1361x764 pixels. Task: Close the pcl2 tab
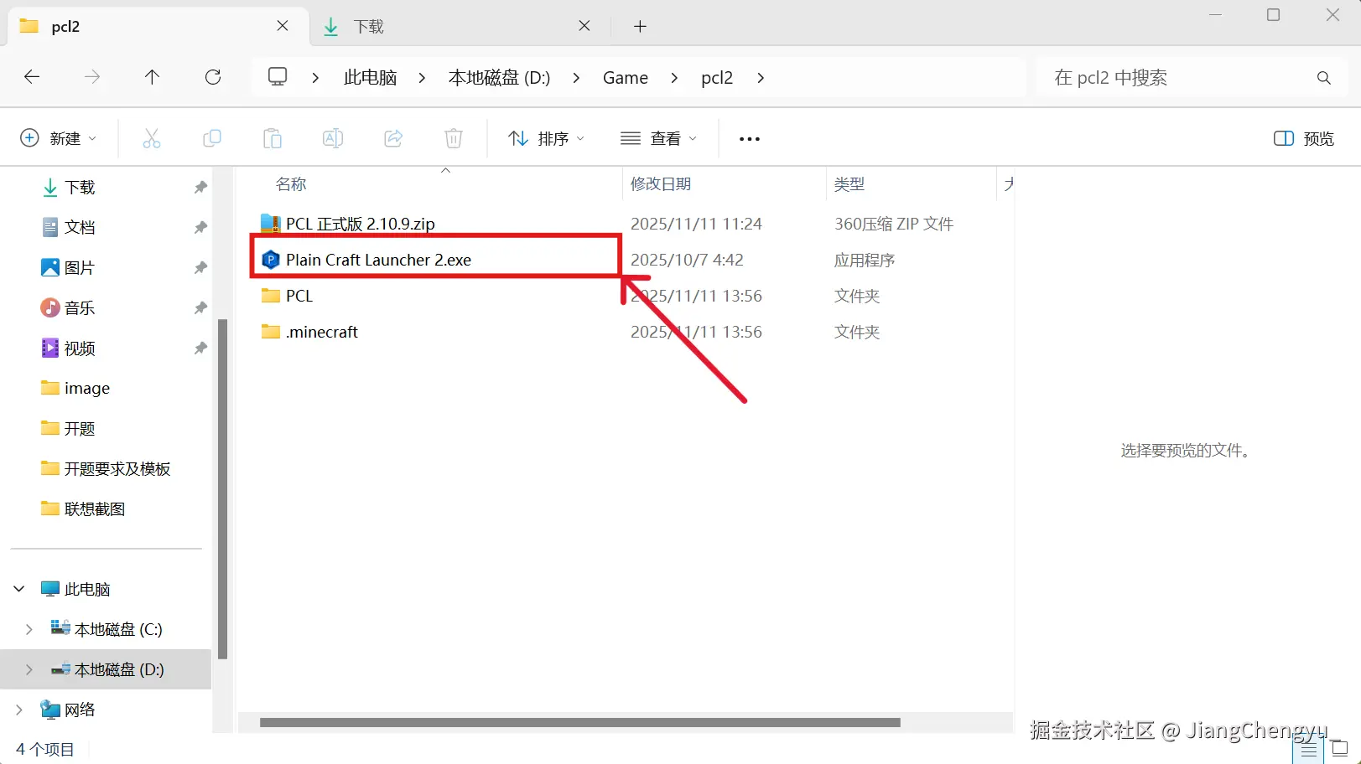pos(283,26)
